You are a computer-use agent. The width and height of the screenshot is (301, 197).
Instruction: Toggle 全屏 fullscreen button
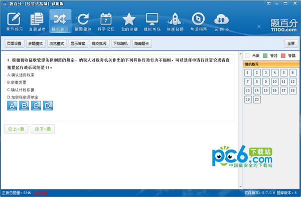coord(291,43)
